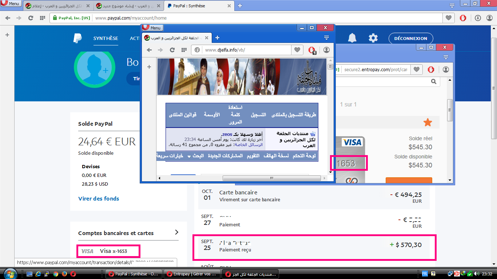
Task: Open the account icon in djelfa.info window
Action: pos(326,50)
